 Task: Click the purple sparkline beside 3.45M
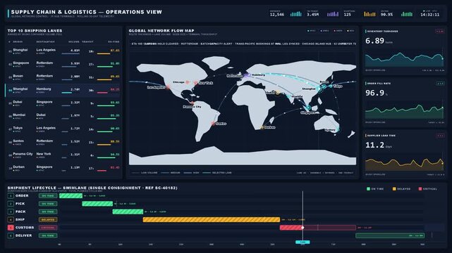332,14
